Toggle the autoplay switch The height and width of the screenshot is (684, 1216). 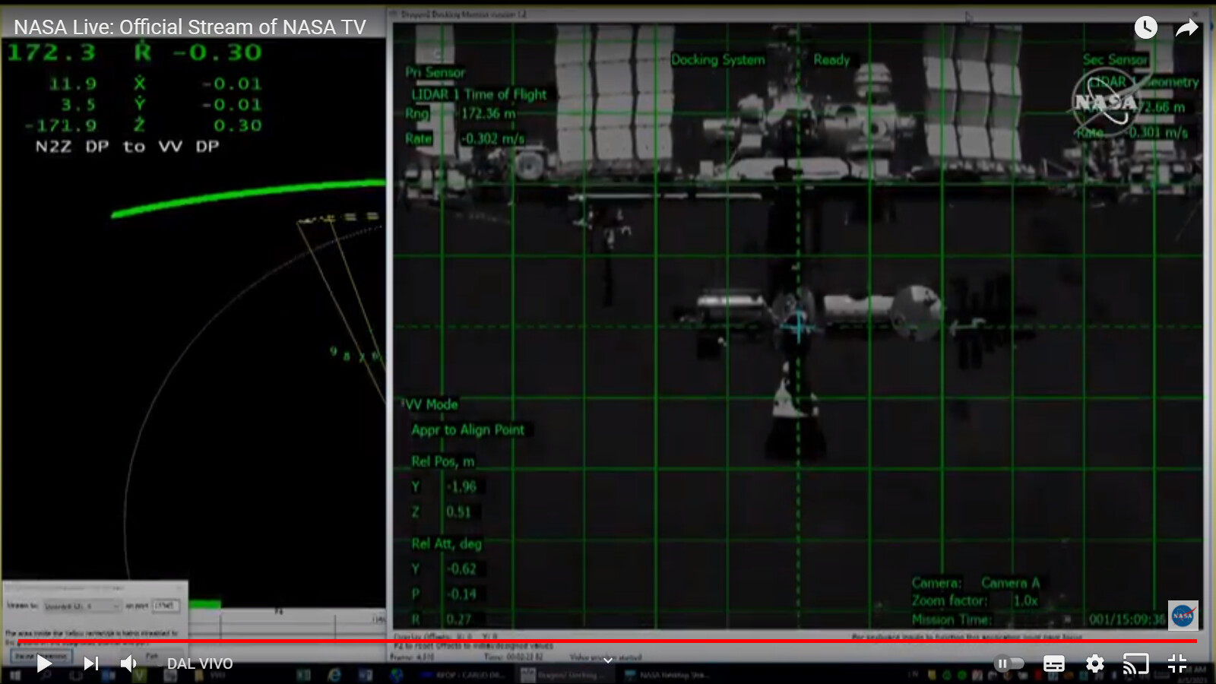coord(1010,663)
